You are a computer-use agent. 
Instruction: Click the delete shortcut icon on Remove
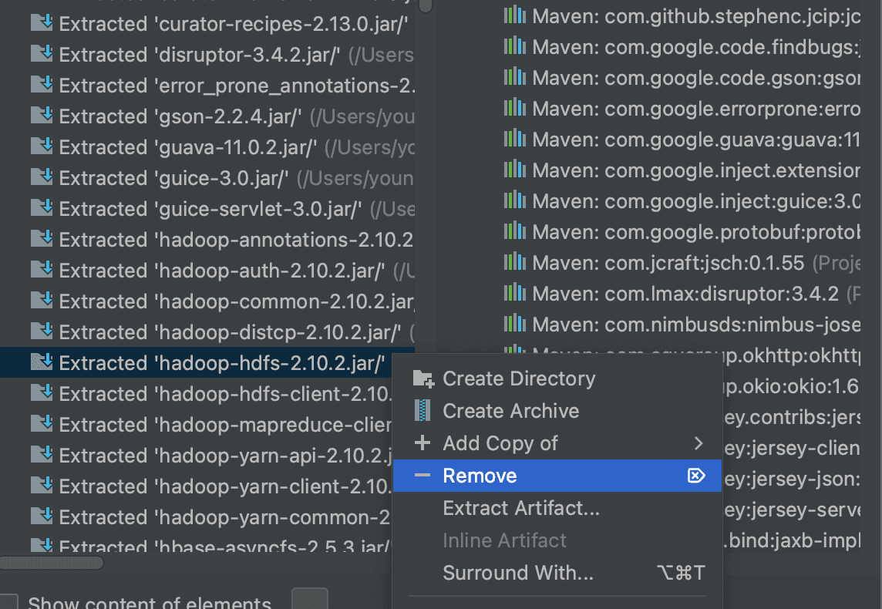[x=696, y=476]
